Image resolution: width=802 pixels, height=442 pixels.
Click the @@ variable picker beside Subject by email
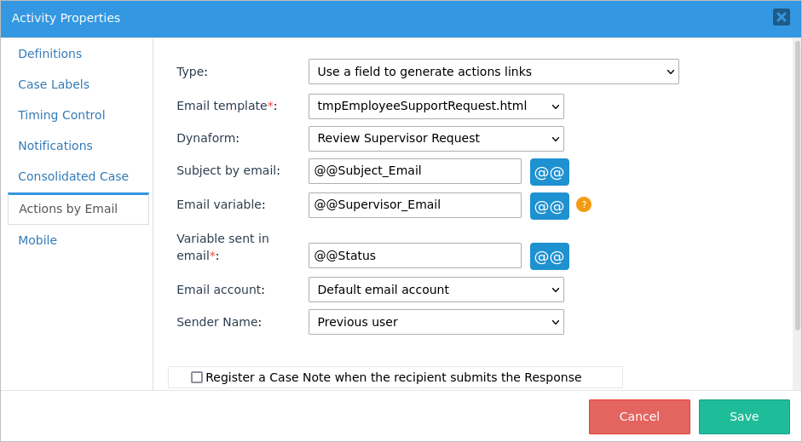(549, 172)
